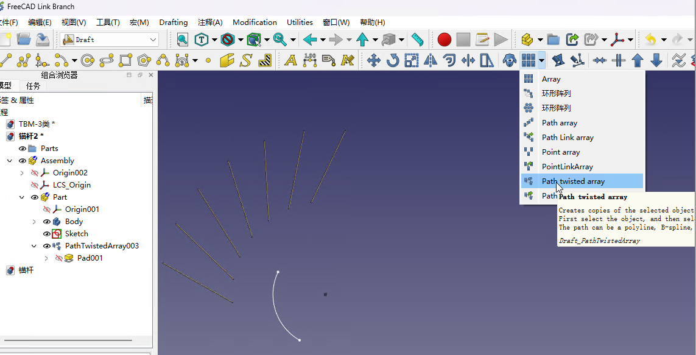Select the Draft Circle tool
The width and height of the screenshot is (696, 355).
[88, 60]
